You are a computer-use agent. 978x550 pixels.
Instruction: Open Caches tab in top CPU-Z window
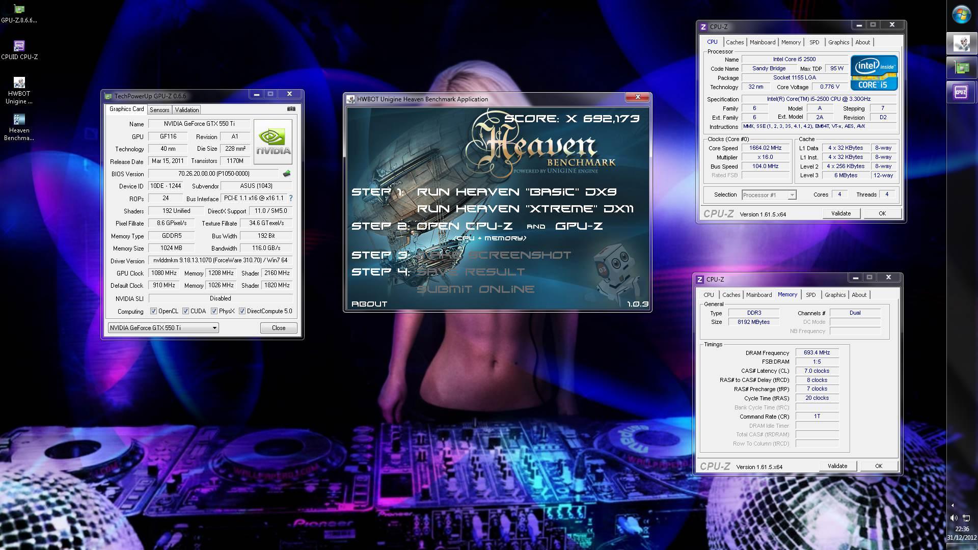pos(735,42)
